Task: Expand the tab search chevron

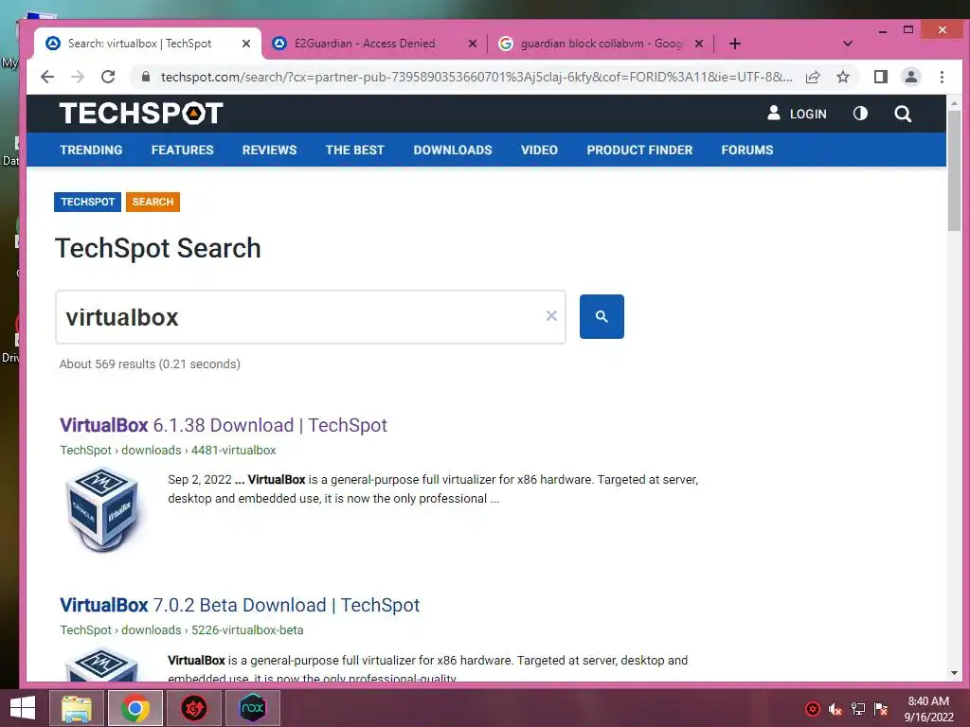Action: [848, 44]
